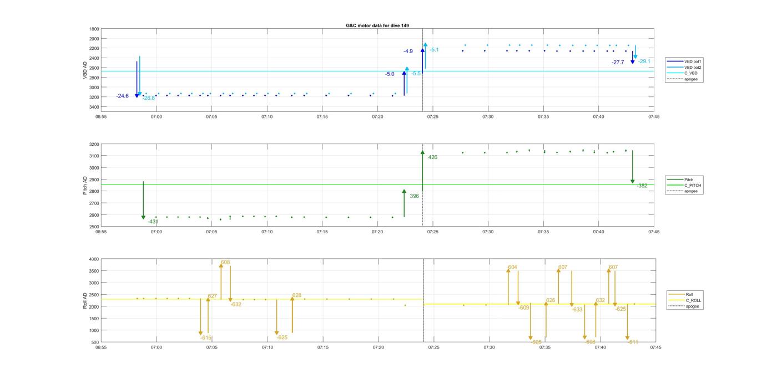Viewport: 777px width, 384px height.
Task: Click the 07:00 time tick under Roll plot
Action: [x=157, y=347]
